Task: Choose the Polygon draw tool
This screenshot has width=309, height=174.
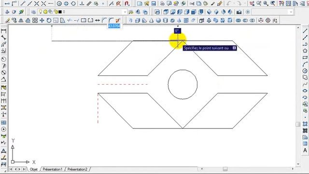Action: coord(305,51)
